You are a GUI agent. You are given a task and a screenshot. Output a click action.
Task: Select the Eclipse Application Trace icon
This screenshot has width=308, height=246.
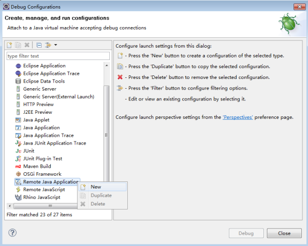[x=18, y=74]
